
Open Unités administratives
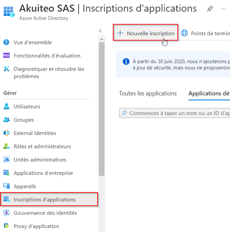pos(40,160)
